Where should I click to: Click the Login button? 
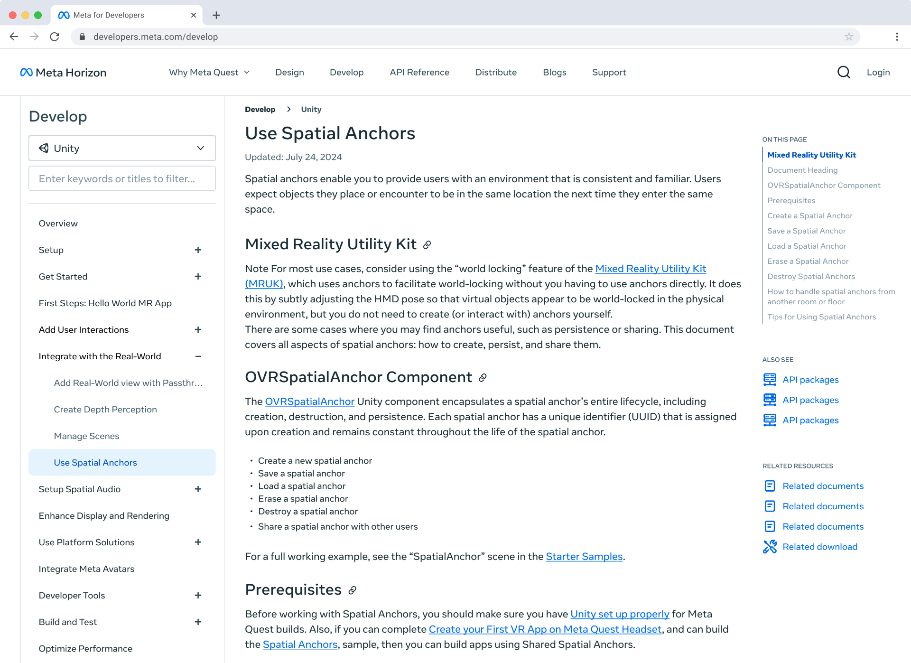(878, 72)
